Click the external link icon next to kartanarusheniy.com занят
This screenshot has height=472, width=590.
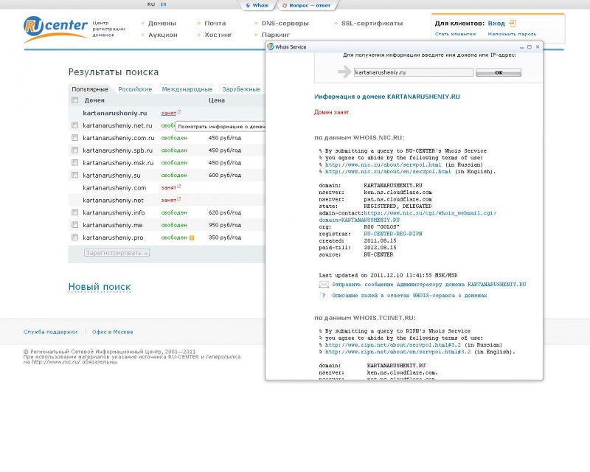pyautogui.click(x=179, y=187)
